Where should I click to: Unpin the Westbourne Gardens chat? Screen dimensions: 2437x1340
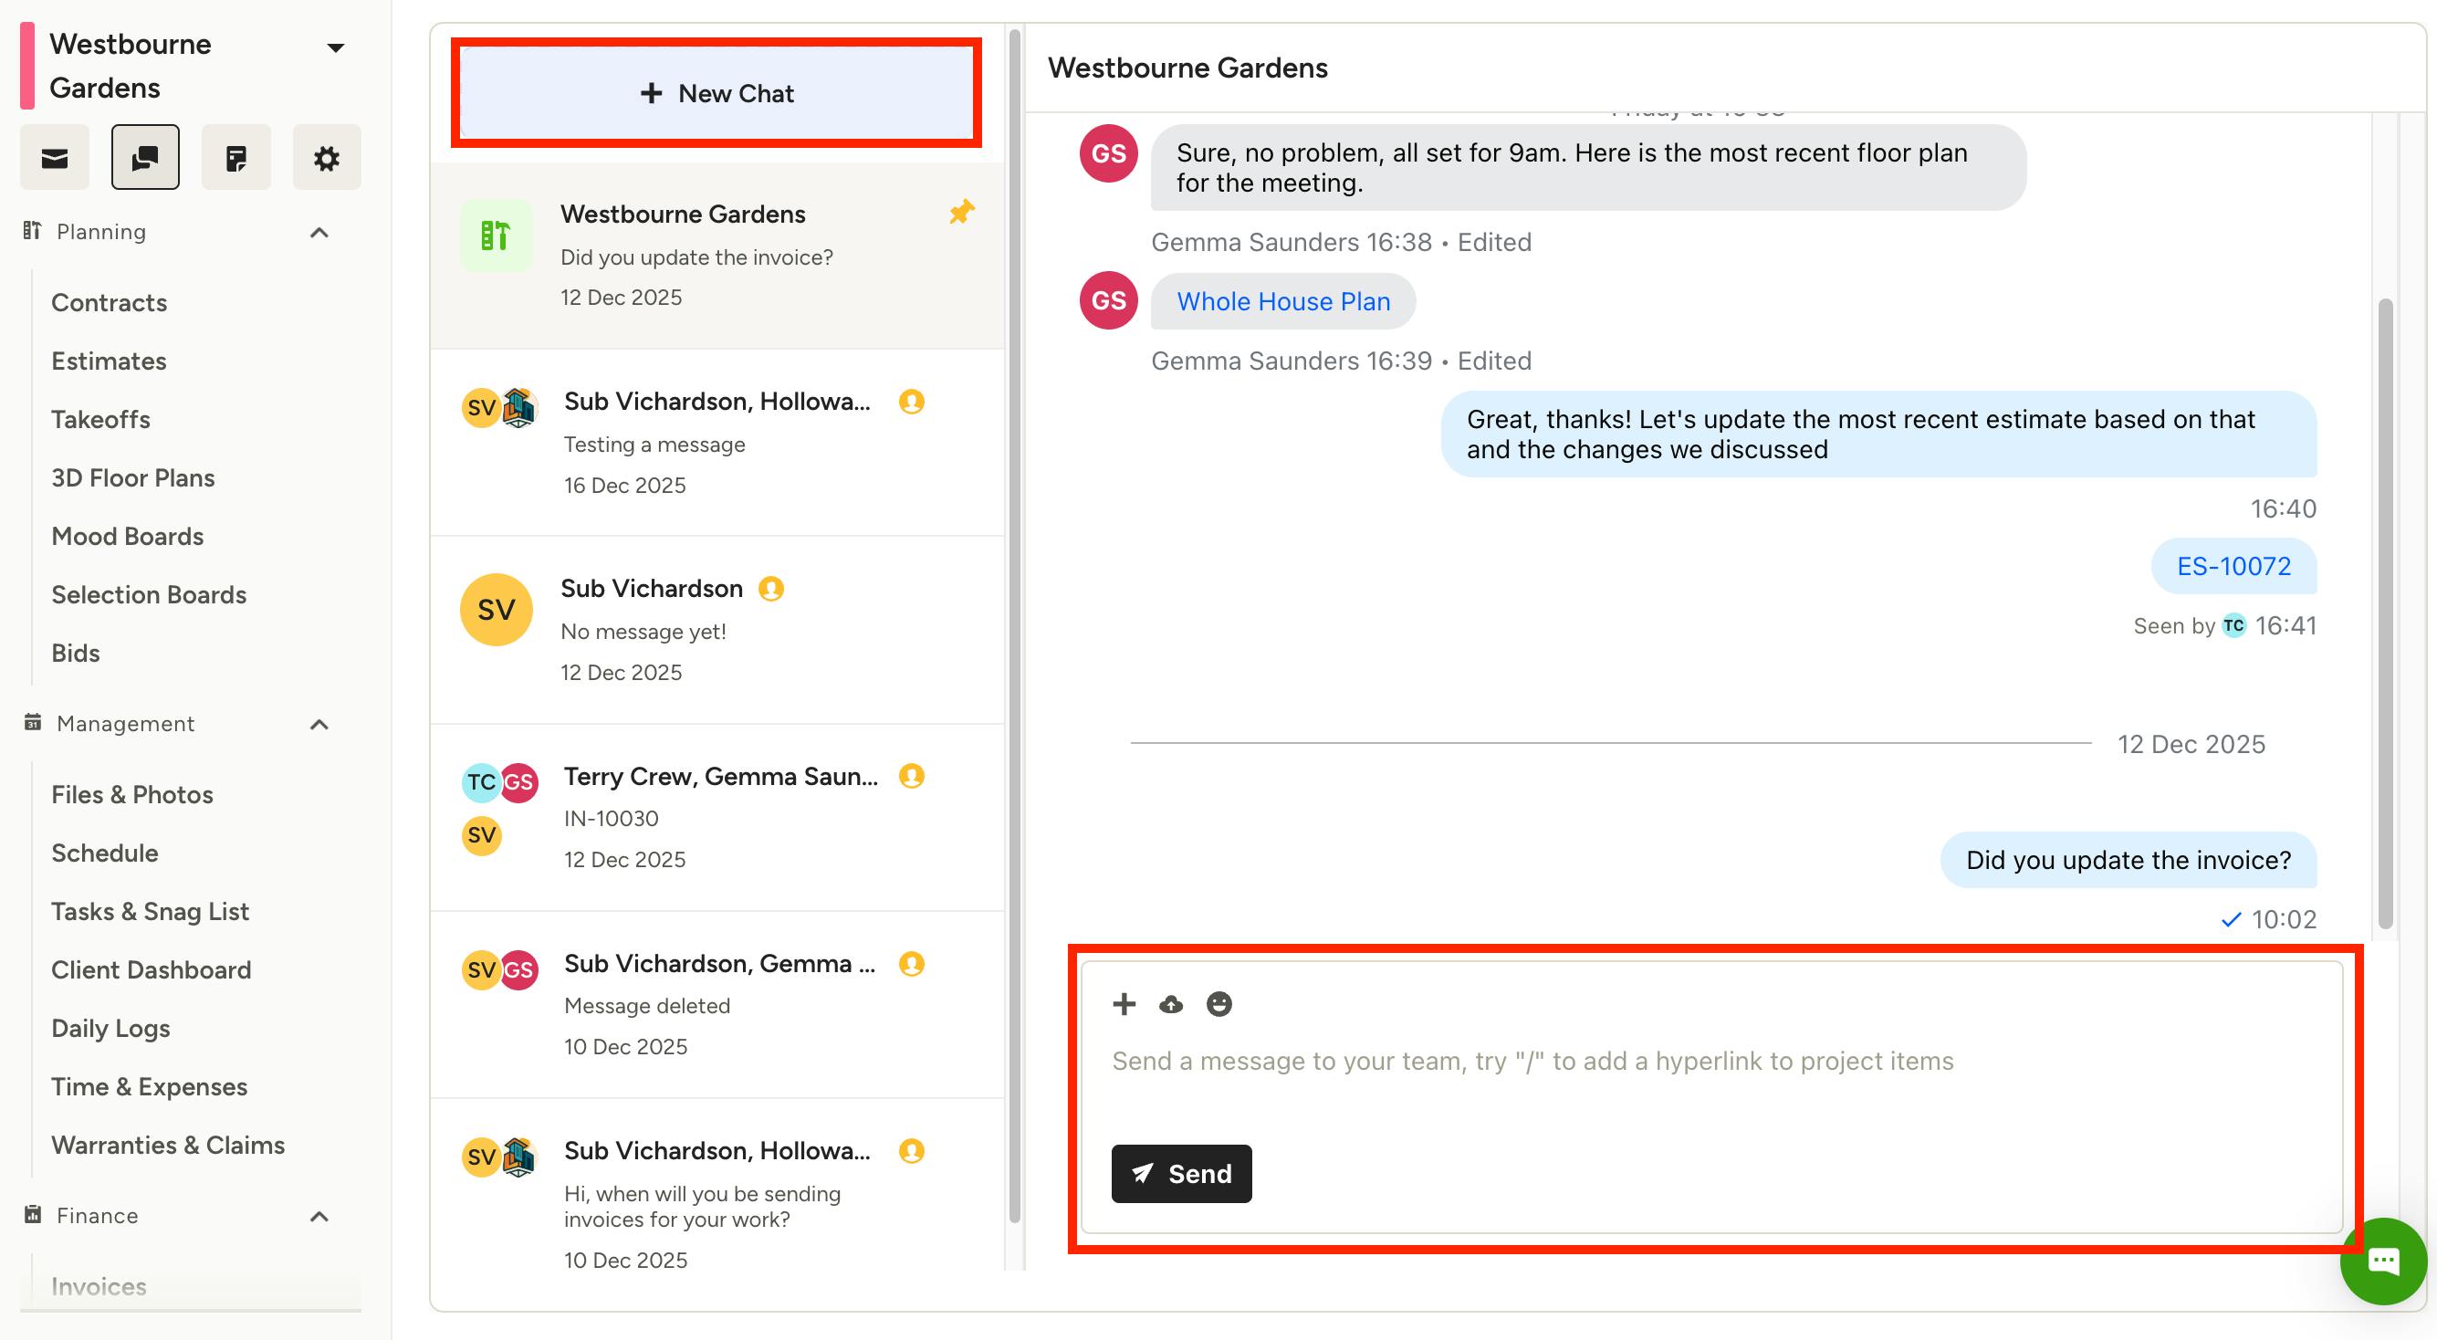[x=961, y=212]
